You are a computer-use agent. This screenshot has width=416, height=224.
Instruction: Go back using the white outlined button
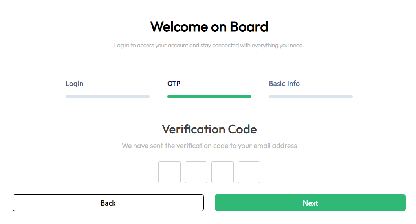click(x=108, y=203)
